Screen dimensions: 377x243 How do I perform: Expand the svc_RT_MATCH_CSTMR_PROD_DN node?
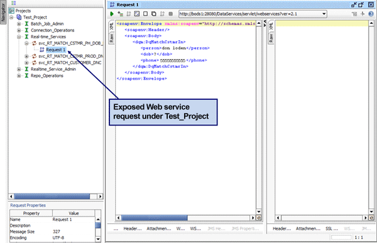click(26, 57)
